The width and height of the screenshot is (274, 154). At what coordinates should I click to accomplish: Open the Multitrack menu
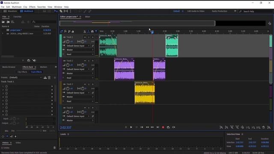17,7
